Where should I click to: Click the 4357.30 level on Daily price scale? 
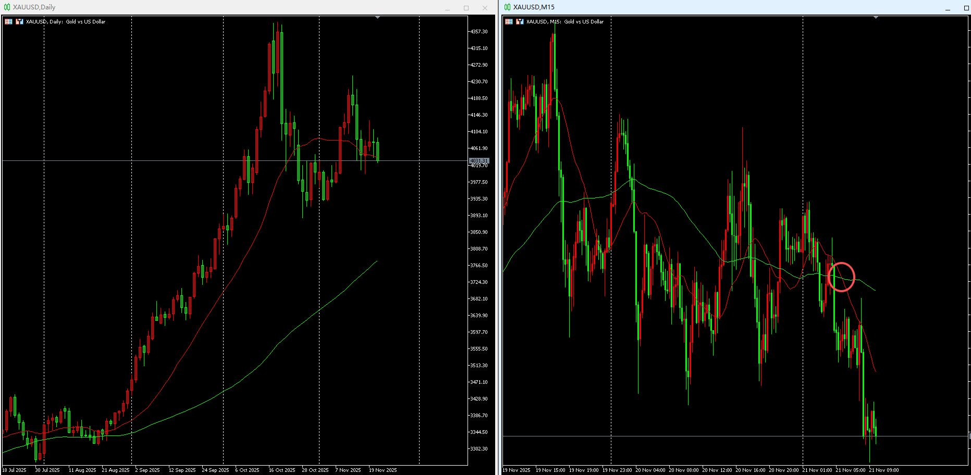(x=479, y=32)
